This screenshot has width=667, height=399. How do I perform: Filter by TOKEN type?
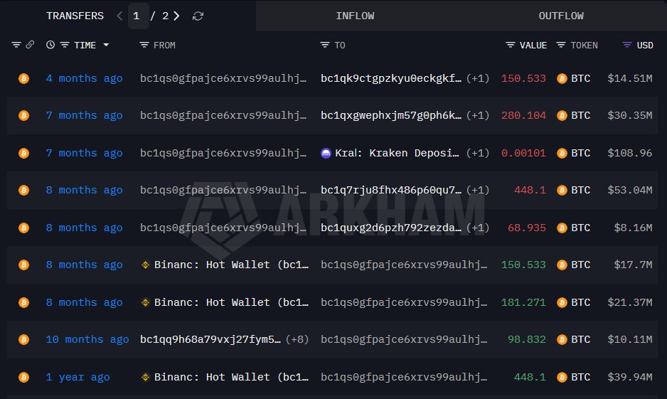click(561, 45)
